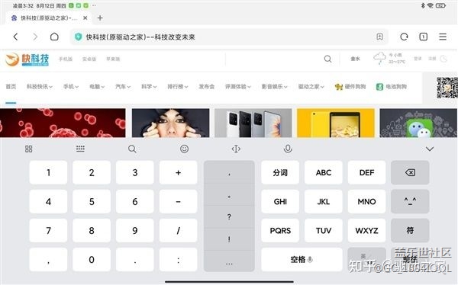Tap the question mark key
458x285 pixels.
click(x=229, y=217)
